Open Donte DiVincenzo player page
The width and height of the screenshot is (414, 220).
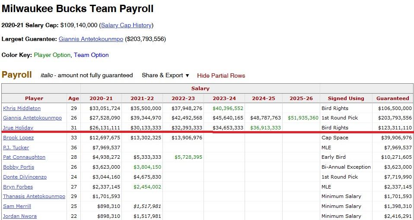(25, 177)
